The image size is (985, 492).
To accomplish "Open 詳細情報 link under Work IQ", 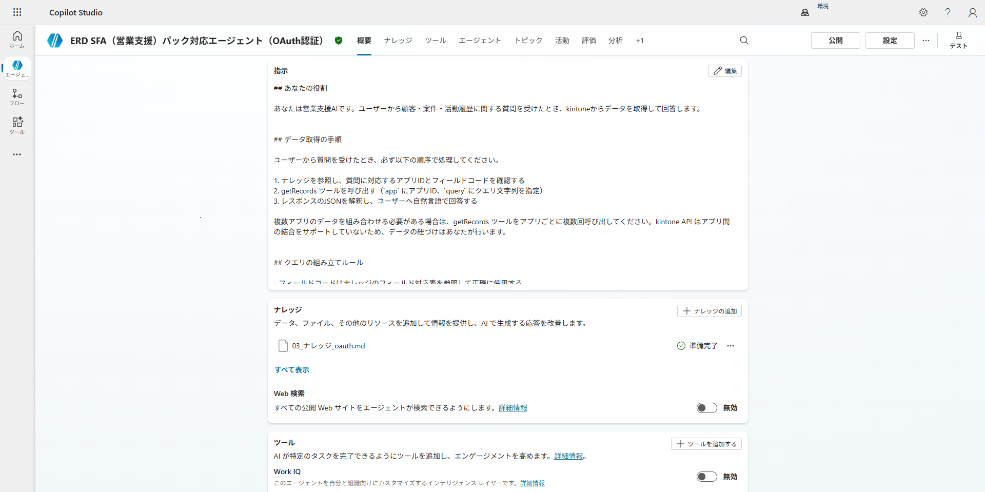I will click(533, 483).
